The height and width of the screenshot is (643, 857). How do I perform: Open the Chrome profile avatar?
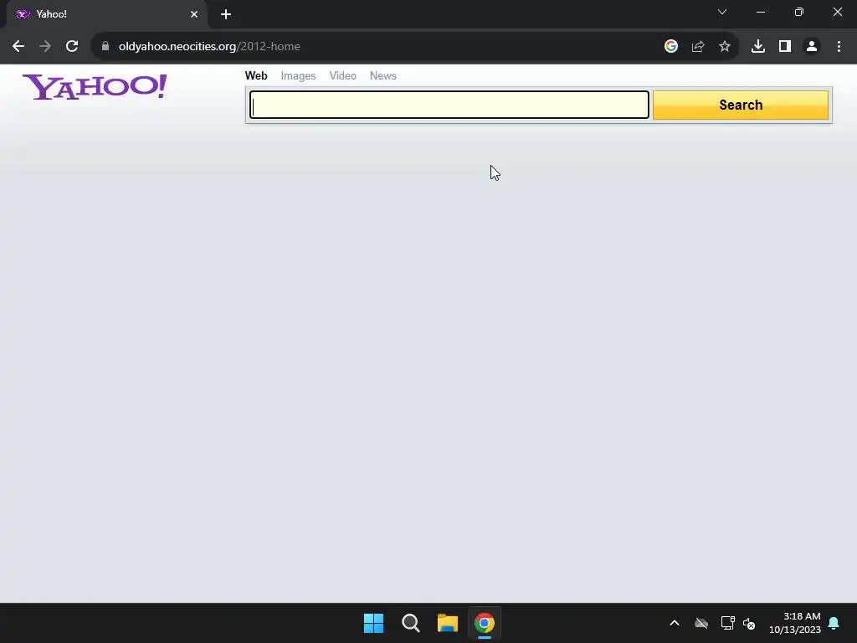[812, 47]
